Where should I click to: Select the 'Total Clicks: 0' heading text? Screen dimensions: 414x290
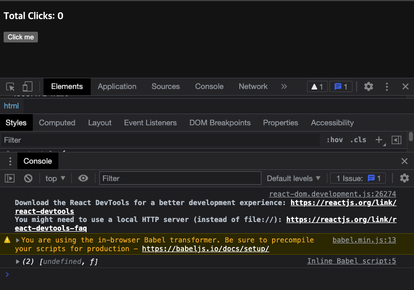tap(33, 16)
